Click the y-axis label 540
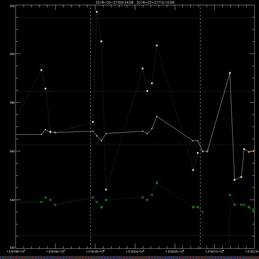Viewport: 259px width, 259px height. (12, 200)
